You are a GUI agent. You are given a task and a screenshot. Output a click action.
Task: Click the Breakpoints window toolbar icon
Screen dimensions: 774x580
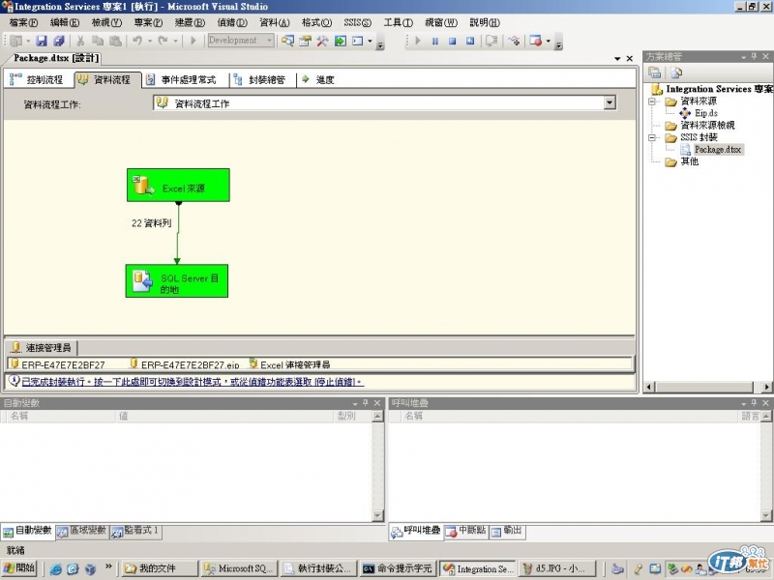(x=536, y=41)
